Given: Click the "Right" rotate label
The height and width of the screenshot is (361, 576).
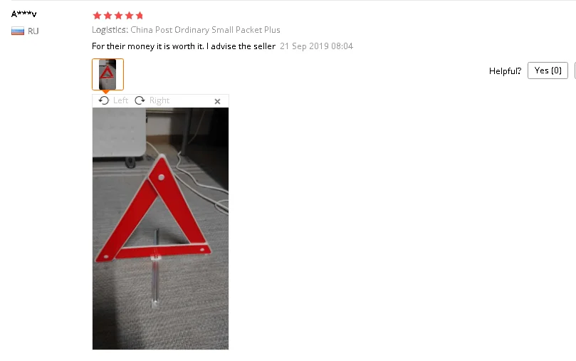Looking at the screenshot, I should click(159, 100).
